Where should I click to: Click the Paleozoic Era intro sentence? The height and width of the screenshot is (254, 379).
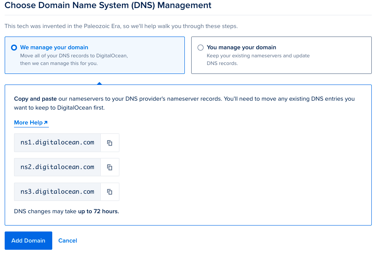point(121,26)
